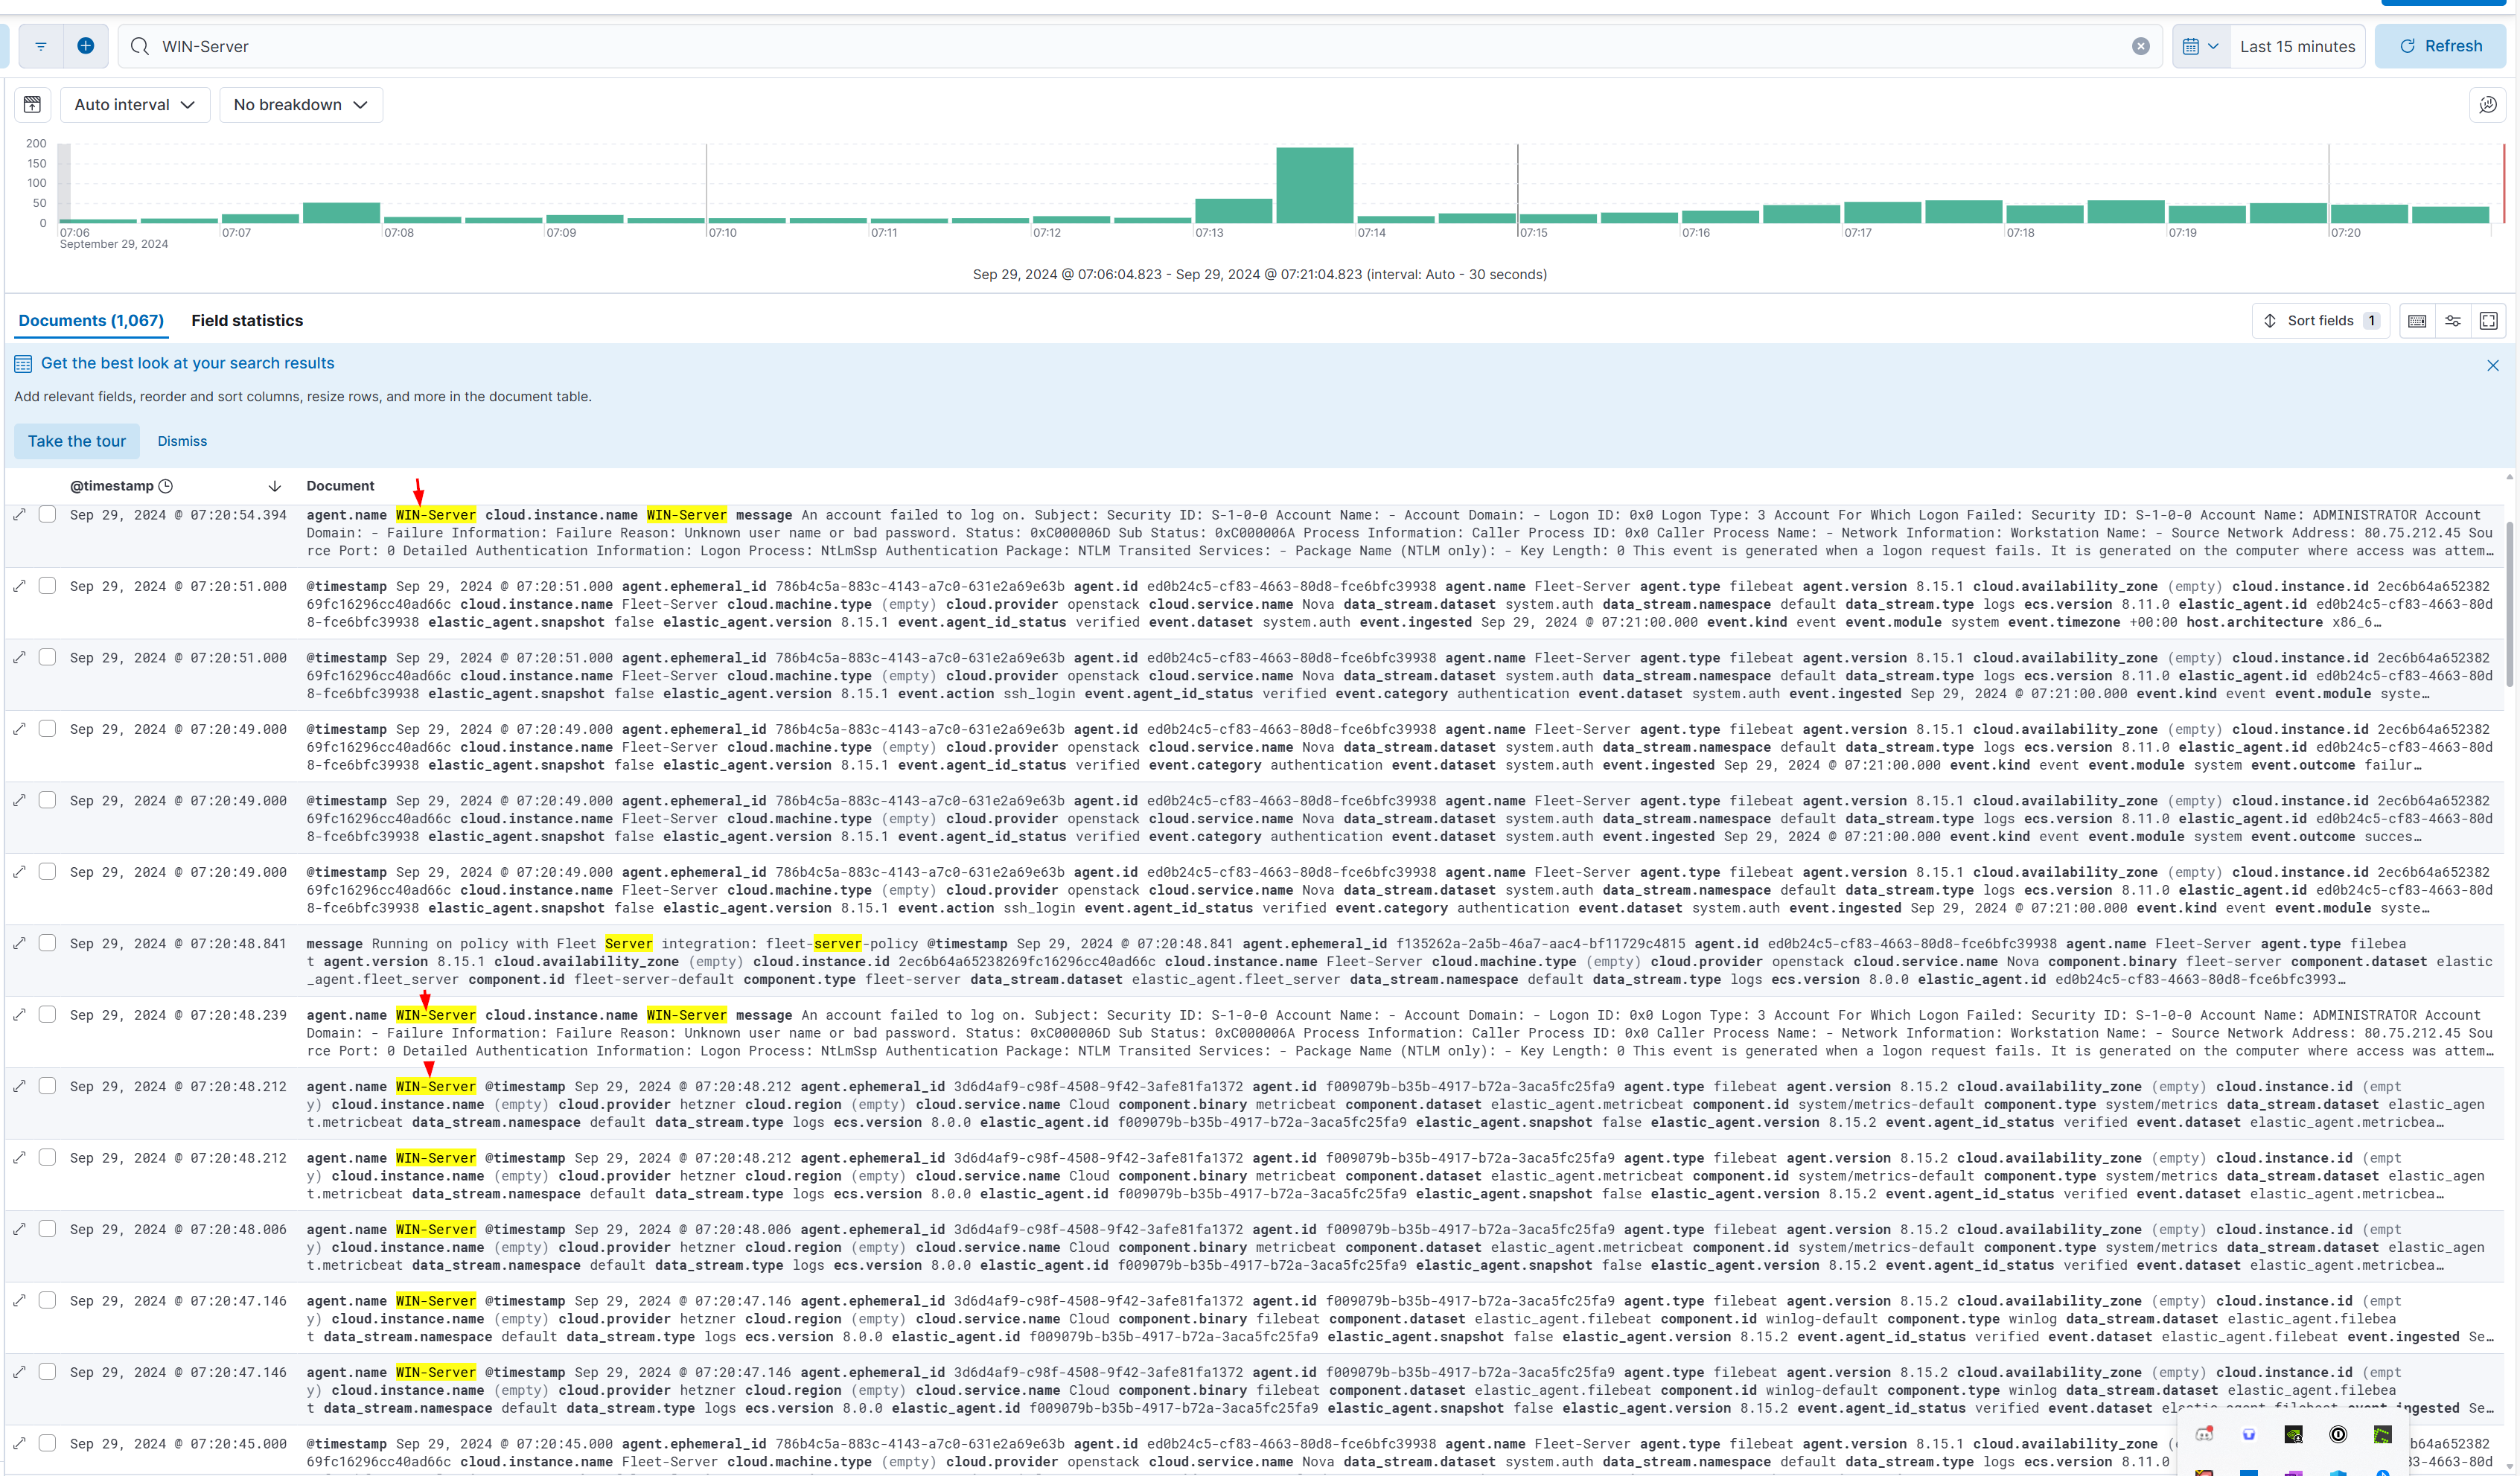Open the blue bucket tray icon
Screen dimensions: 2520x1476
point(2249,1434)
